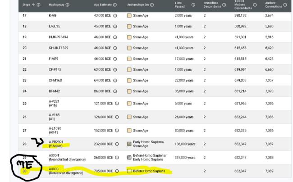293x182 pixels.
Task: Click the Ancient Connections info icon
Action: tap(285, 5)
